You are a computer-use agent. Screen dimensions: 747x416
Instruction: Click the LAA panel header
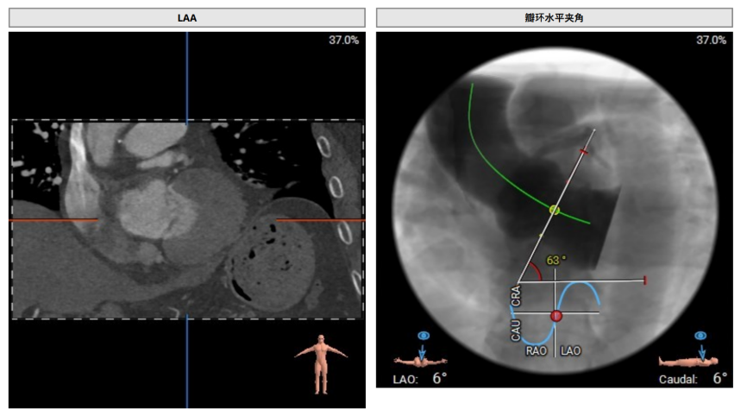coord(186,17)
